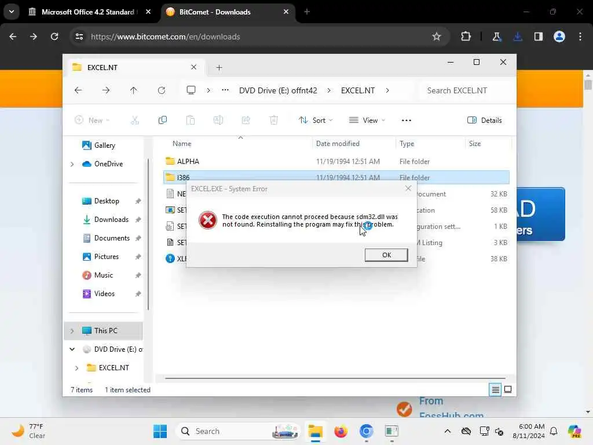Viewport: 593px width, 445px height.
Task: Open Windows Start menu
Action: (160, 431)
